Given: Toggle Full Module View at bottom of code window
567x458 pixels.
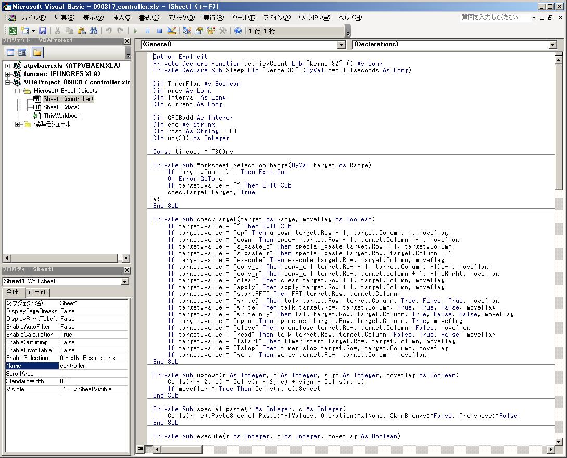Looking at the screenshot, I should (x=148, y=449).
